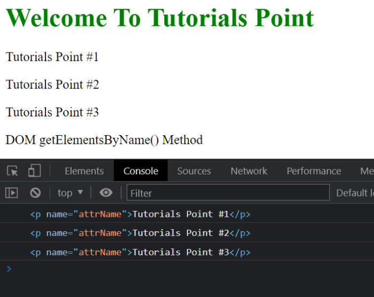Image resolution: width=374 pixels, height=297 pixels.
Task: Select the Console tab
Action: (x=141, y=171)
